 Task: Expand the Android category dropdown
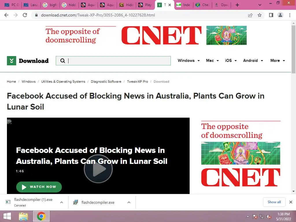pyautogui.click(x=253, y=61)
